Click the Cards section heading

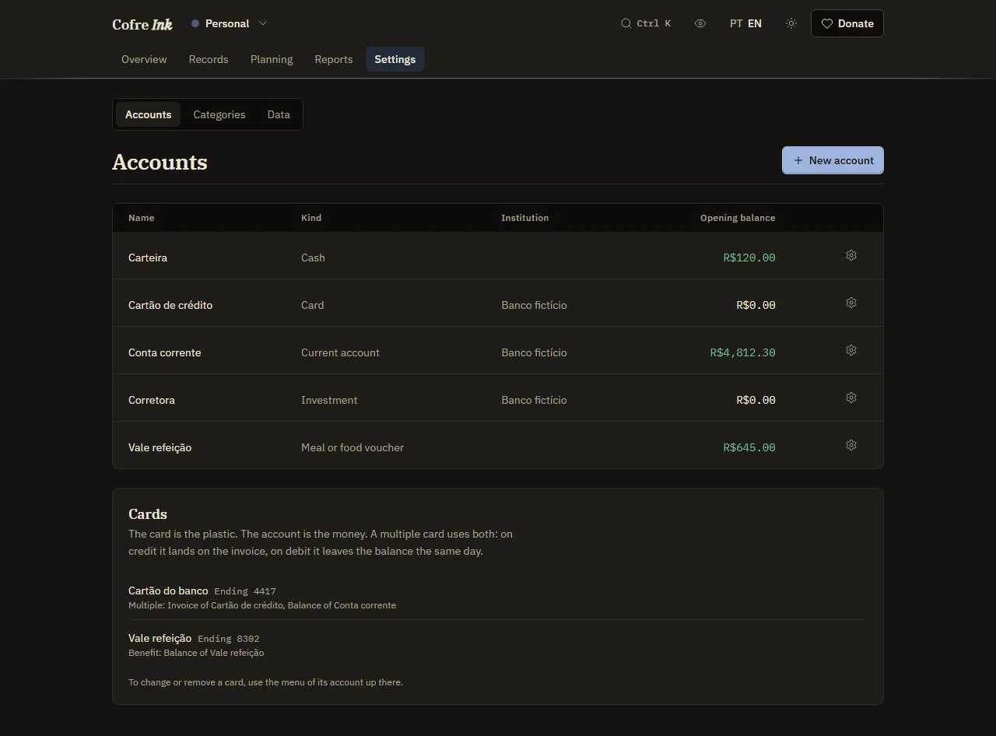pyautogui.click(x=148, y=514)
